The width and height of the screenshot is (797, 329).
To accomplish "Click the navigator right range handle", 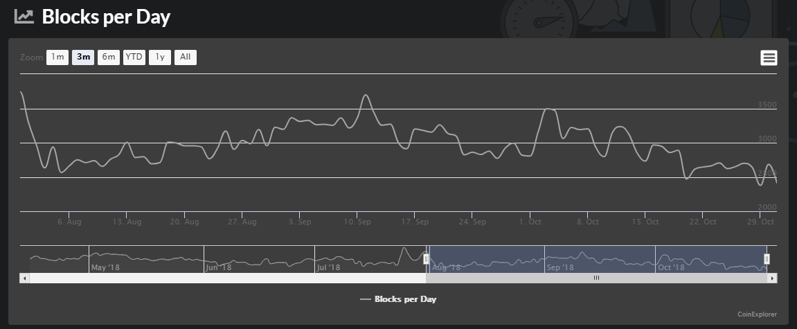I will 767,259.
